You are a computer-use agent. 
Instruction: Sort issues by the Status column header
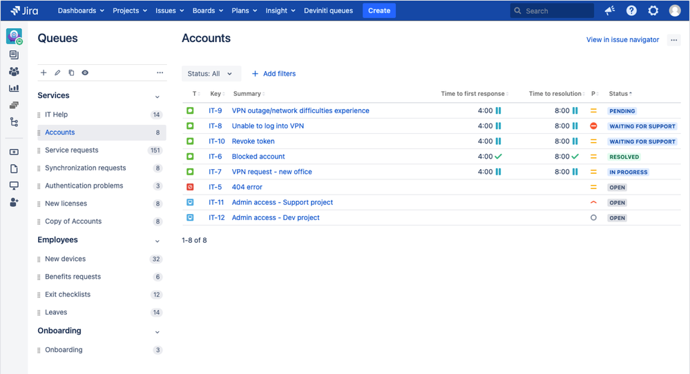coord(620,94)
